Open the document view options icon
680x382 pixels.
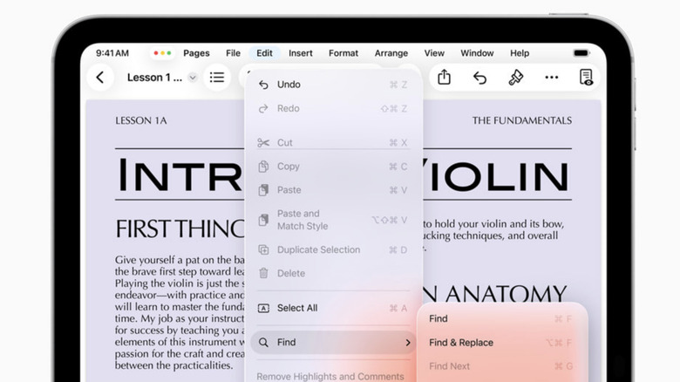click(x=586, y=78)
